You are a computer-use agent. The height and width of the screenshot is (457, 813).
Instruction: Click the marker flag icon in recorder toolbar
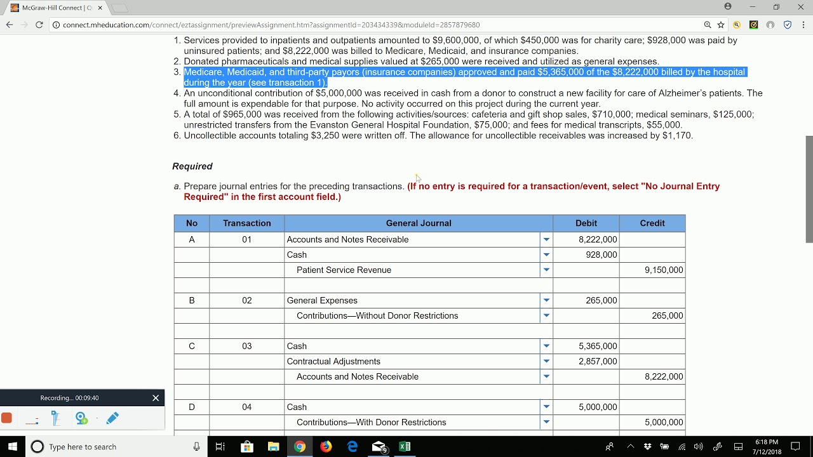[x=55, y=418]
